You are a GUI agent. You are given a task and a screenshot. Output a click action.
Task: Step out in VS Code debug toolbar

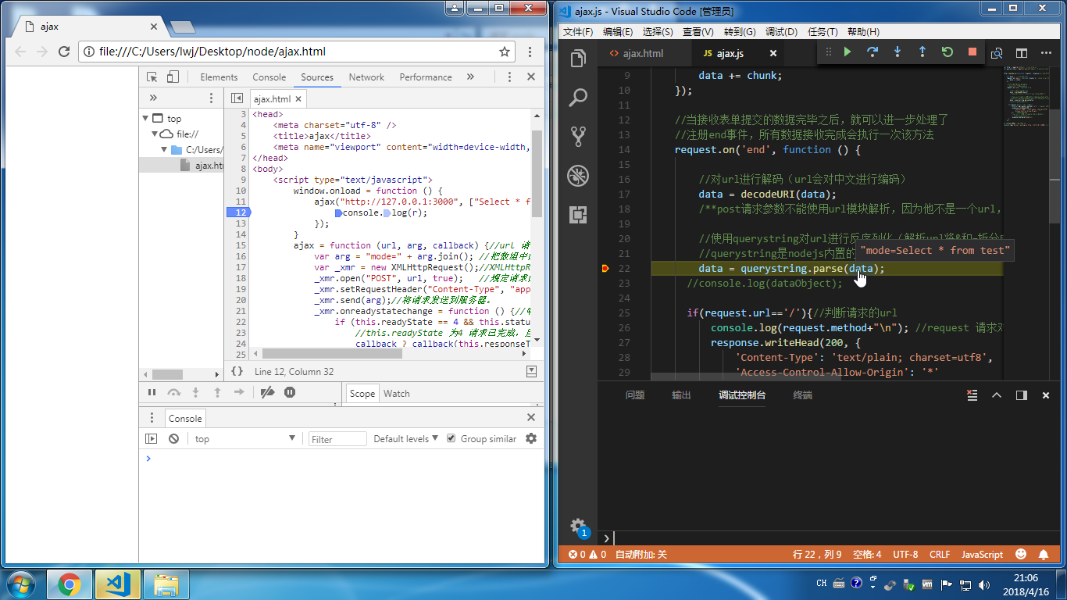(922, 52)
